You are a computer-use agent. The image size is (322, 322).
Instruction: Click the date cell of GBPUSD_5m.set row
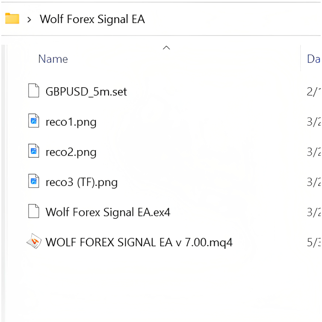pyautogui.click(x=313, y=92)
